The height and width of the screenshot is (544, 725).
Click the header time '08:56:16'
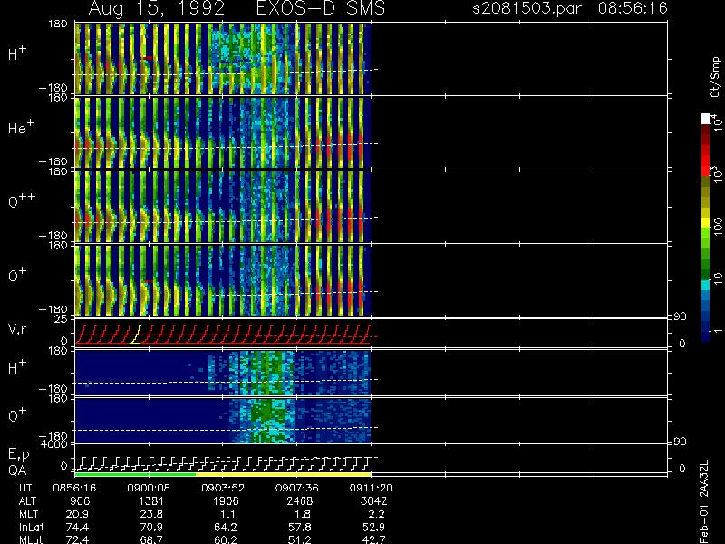coord(633,8)
